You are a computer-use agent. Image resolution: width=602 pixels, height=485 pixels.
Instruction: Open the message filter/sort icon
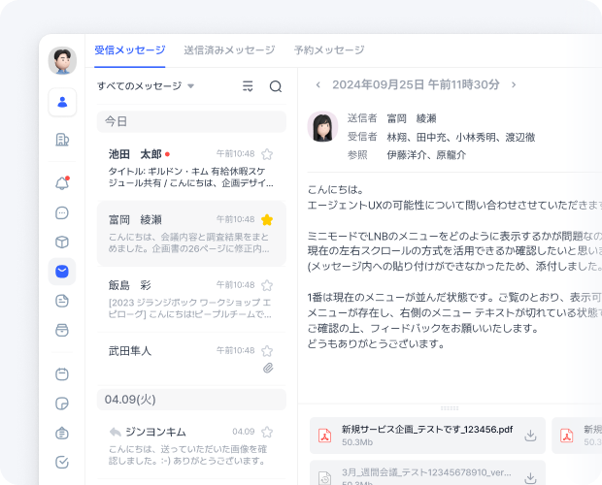click(248, 86)
